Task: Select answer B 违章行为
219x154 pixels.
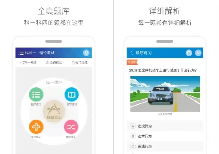Action: (165, 136)
